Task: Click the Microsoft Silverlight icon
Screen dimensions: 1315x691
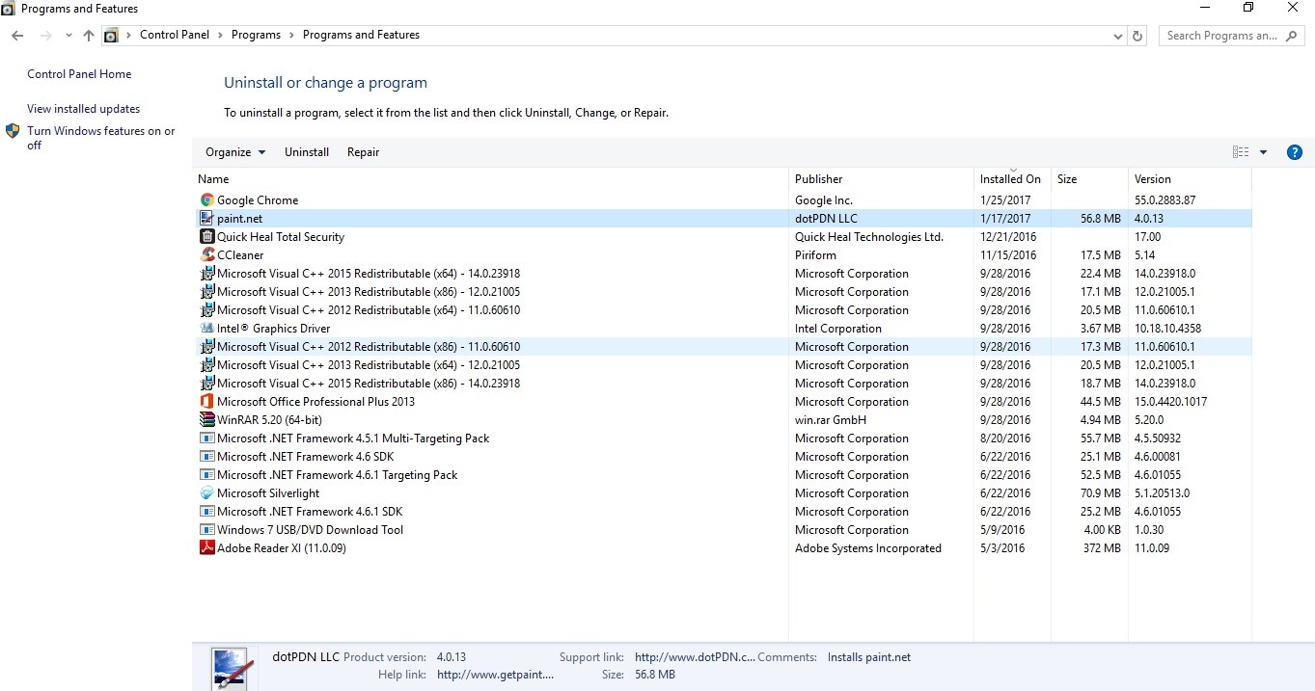Action: pyautogui.click(x=206, y=493)
